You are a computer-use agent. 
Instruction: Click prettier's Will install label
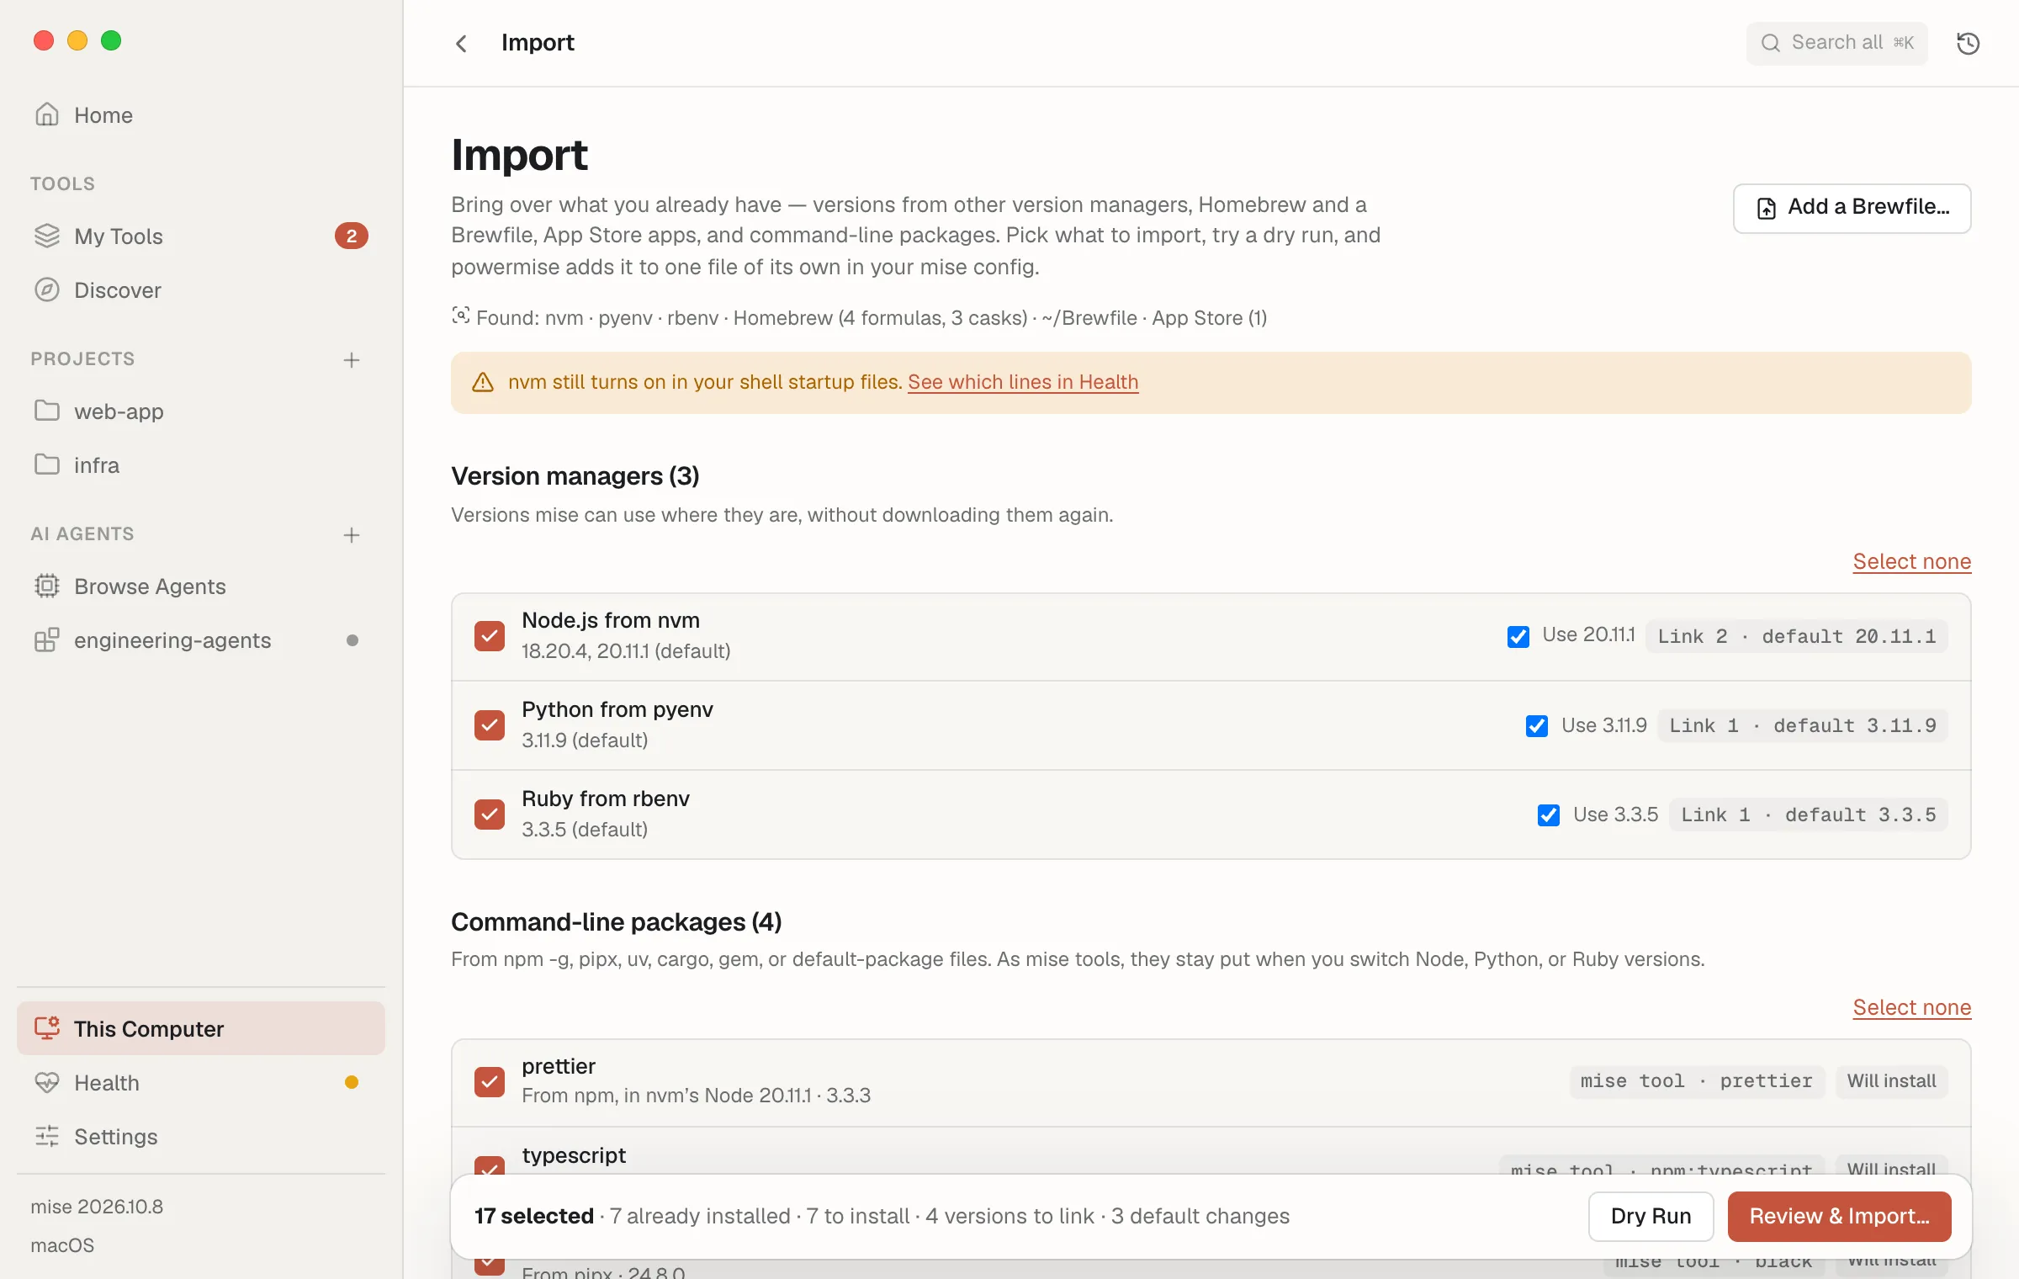coord(1891,1081)
